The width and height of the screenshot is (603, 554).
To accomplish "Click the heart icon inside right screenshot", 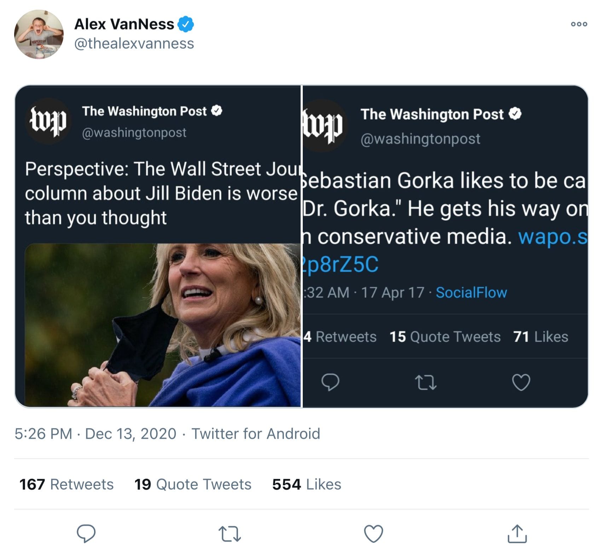I will click(x=521, y=382).
